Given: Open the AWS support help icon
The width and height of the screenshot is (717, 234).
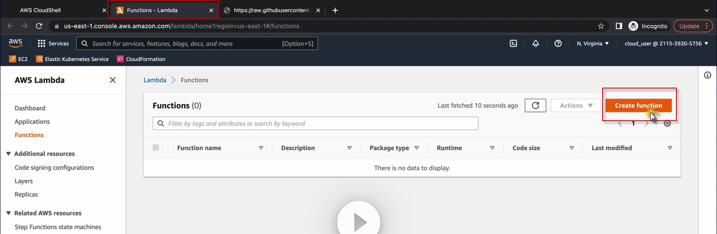Looking at the screenshot, I should [x=558, y=43].
